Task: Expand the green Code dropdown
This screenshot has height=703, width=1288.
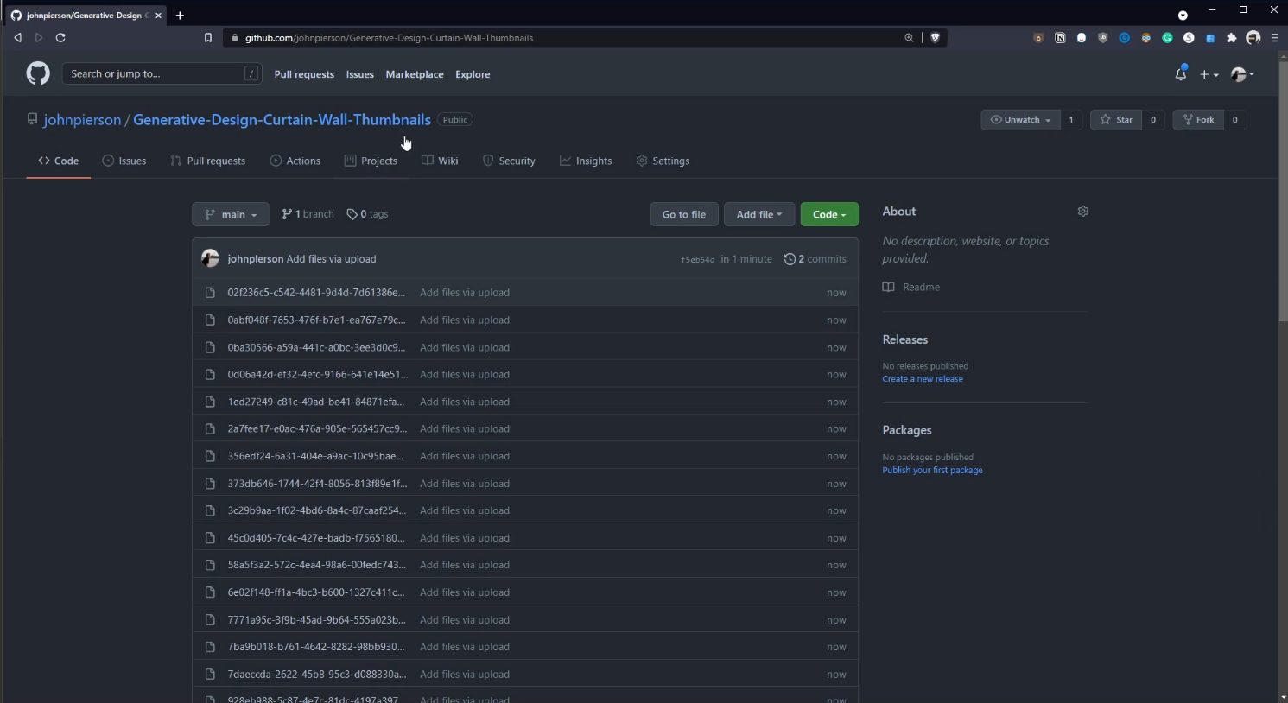Action: (x=828, y=214)
